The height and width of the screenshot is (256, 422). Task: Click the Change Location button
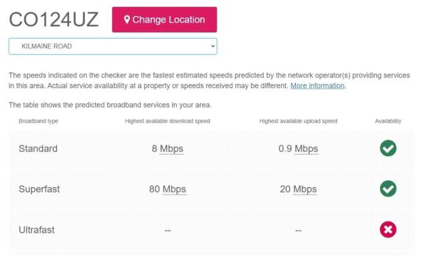[x=165, y=20]
